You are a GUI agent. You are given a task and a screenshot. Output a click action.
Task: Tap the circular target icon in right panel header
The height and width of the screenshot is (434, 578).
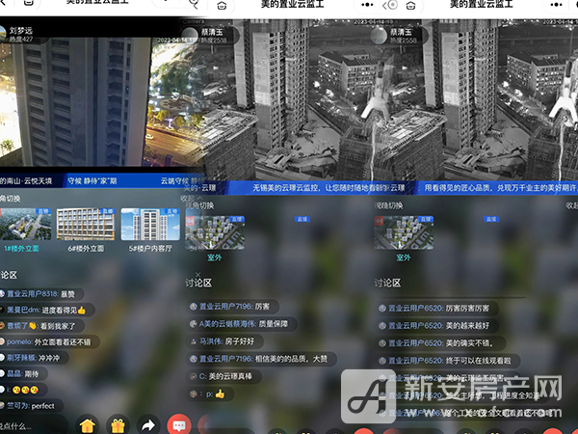point(393,5)
